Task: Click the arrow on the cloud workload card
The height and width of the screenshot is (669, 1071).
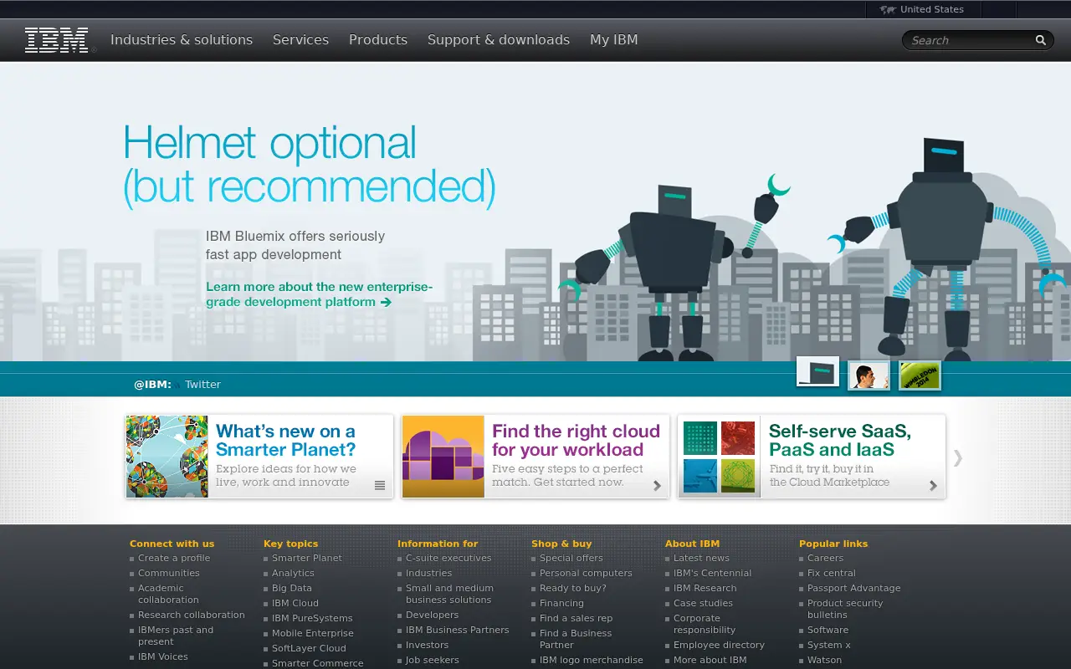Action: click(x=657, y=486)
